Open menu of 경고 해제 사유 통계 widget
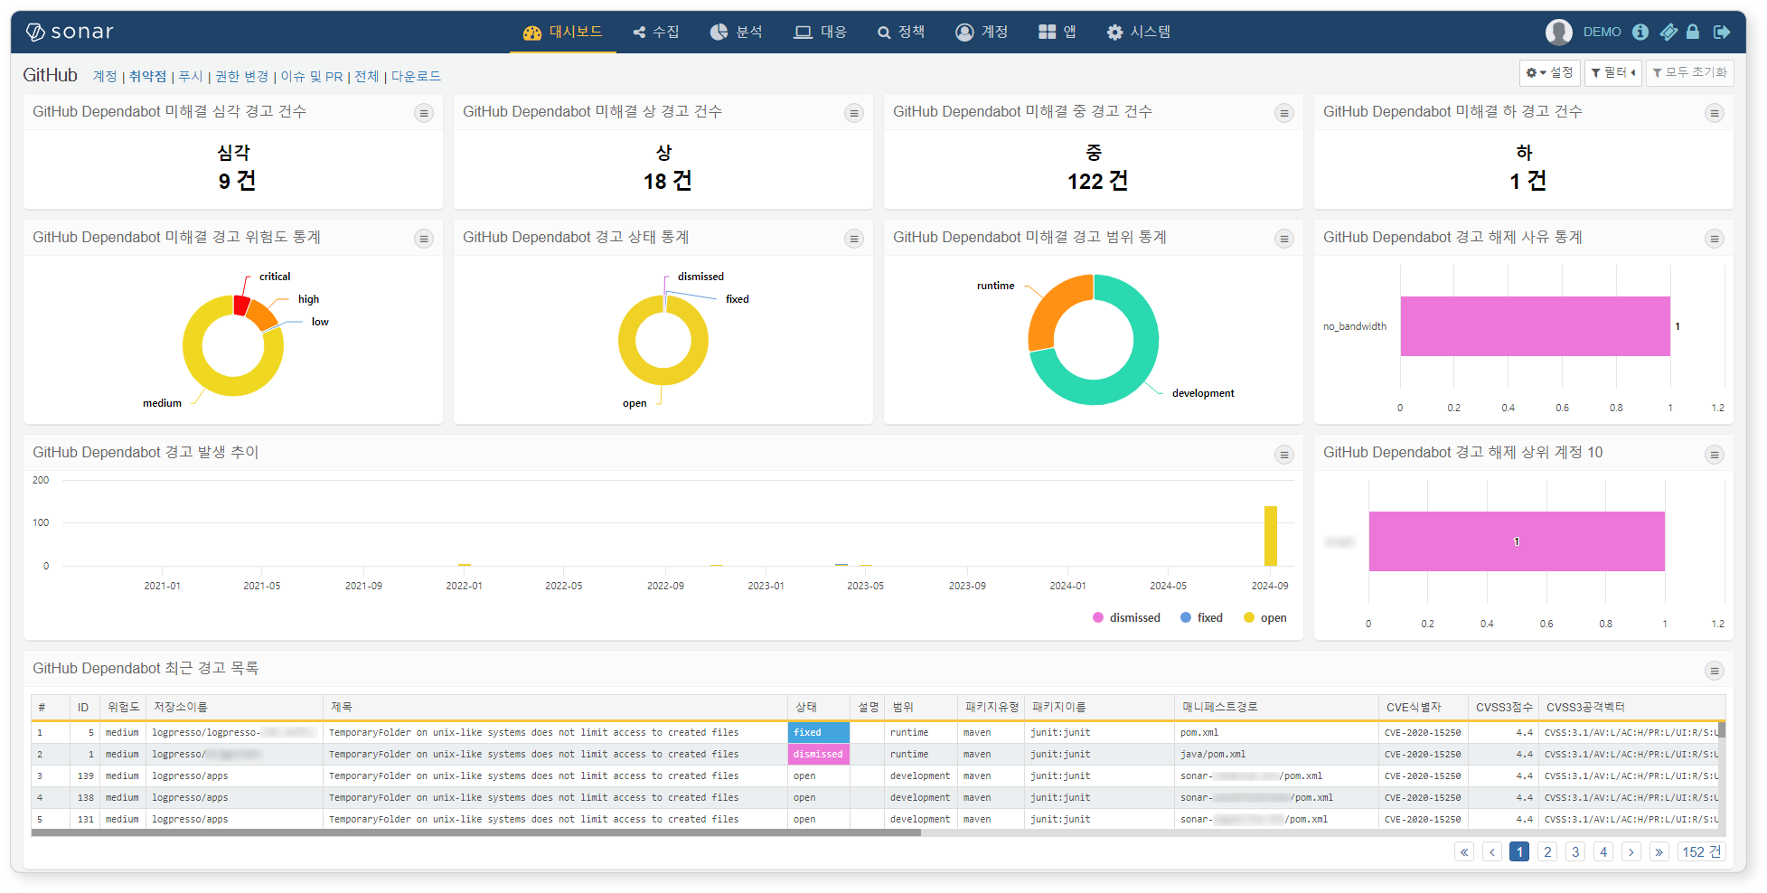This screenshot has width=1767, height=893. pyautogui.click(x=1714, y=239)
